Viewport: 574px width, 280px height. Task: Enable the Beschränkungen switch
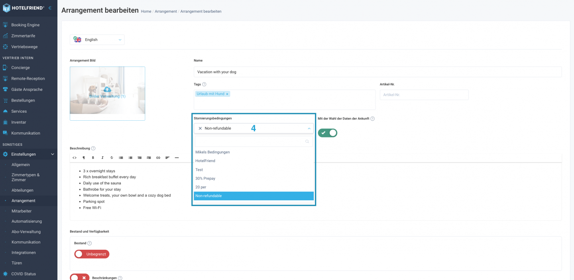(80, 278)
